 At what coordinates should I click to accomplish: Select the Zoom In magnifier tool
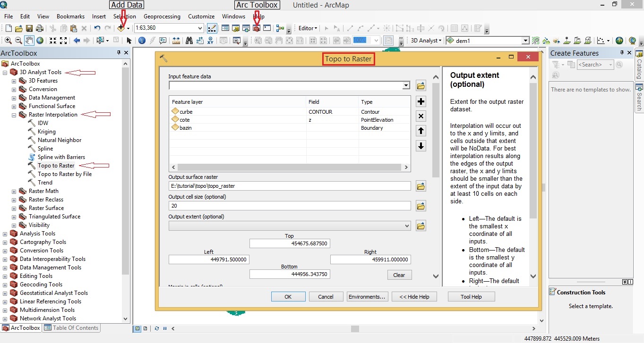8,41
